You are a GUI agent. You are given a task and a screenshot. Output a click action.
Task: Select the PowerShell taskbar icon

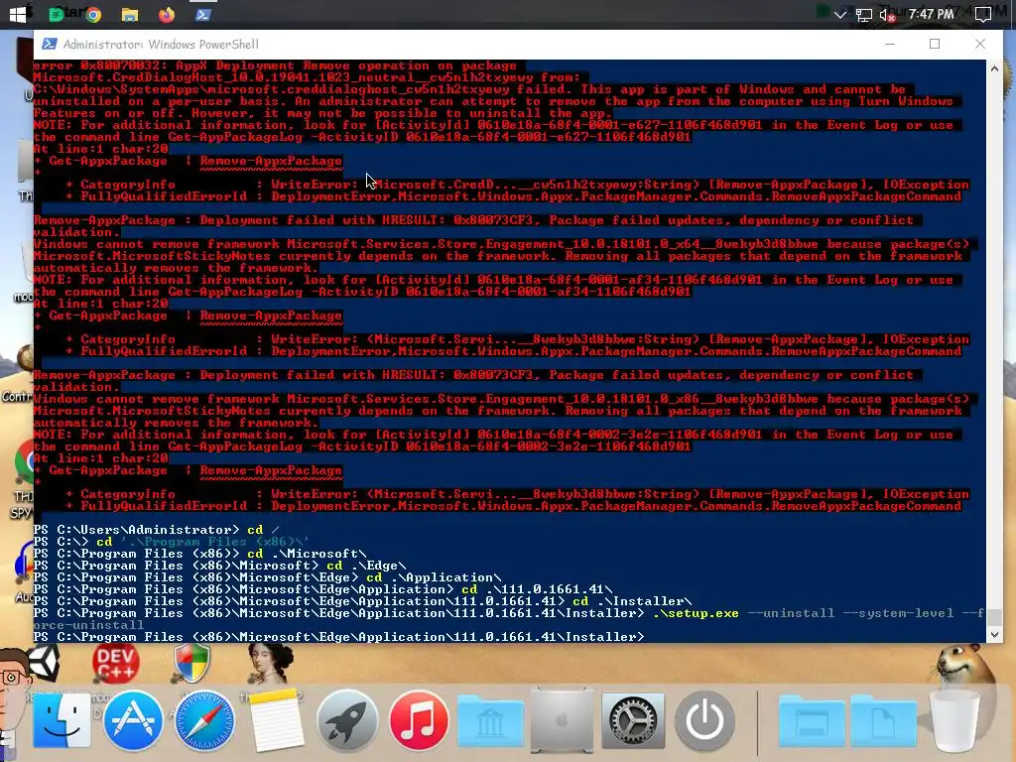202,14
